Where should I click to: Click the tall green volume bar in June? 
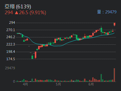click(x=101, y=78)
